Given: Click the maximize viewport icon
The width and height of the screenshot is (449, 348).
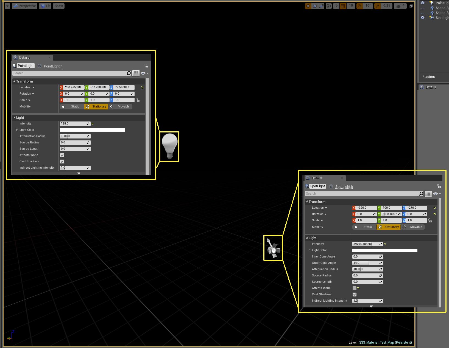Looking at the screenshot, I should (x=411, y=6).
